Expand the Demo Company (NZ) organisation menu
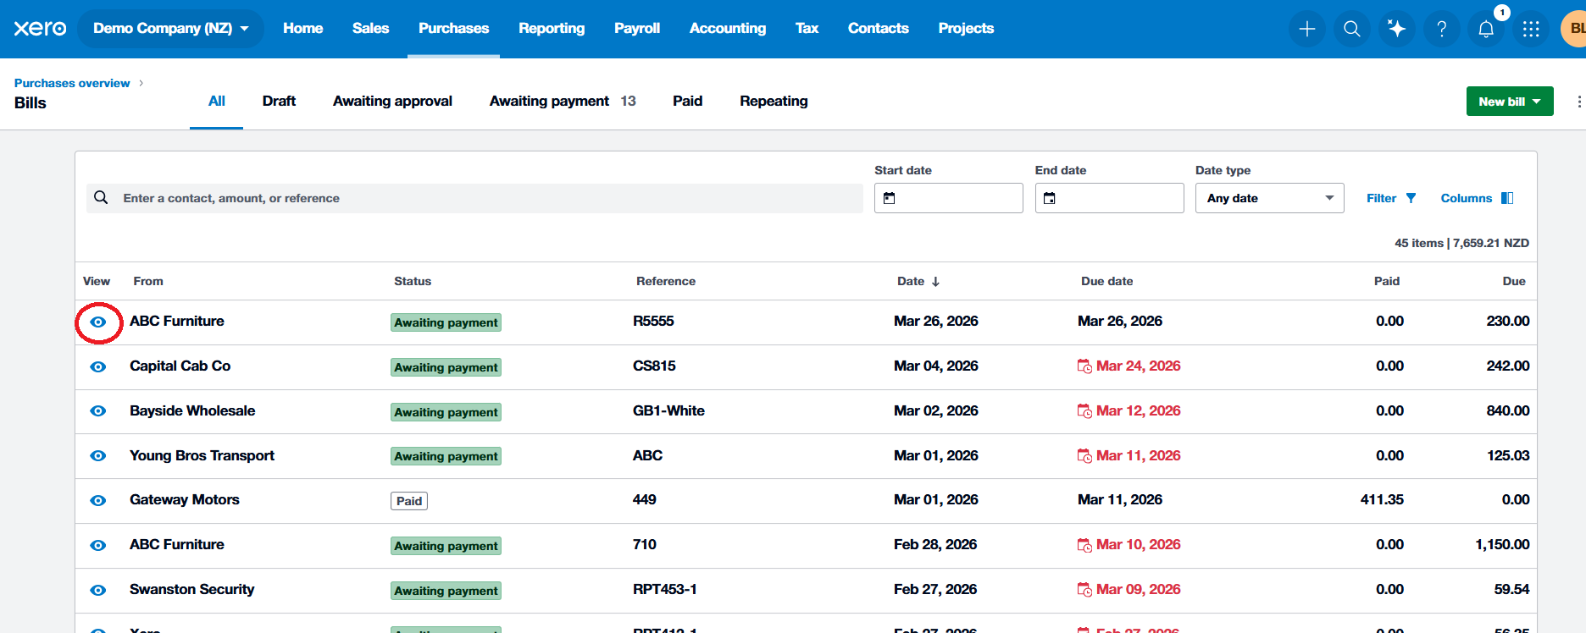Screen dimensions: 1586x633 click(170, 29)
